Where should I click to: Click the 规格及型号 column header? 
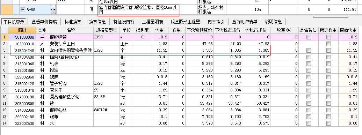coord(107,30)
